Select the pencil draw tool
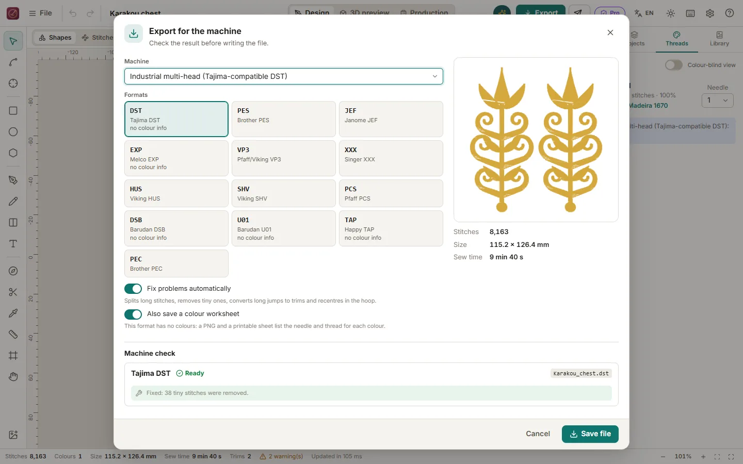The width and height of the screenshot is (743, 464). coord(13,202)
